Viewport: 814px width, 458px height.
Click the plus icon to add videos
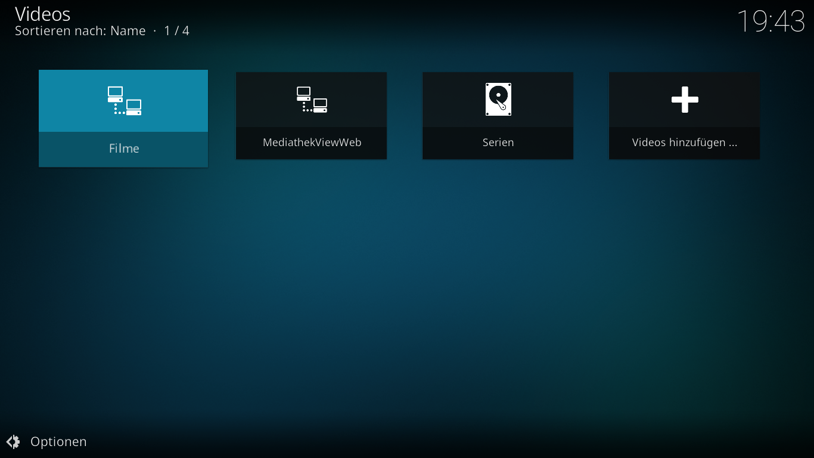coord(685,100)
